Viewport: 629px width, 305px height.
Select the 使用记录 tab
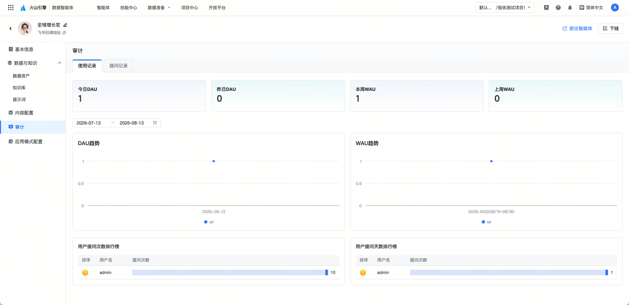tap(87, 66)
